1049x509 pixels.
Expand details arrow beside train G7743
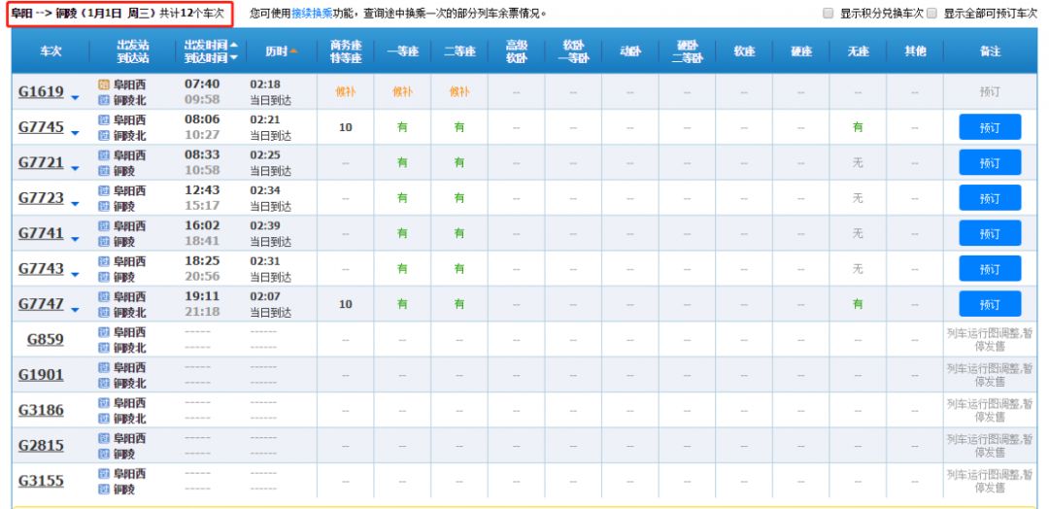(x=75, y=275)
